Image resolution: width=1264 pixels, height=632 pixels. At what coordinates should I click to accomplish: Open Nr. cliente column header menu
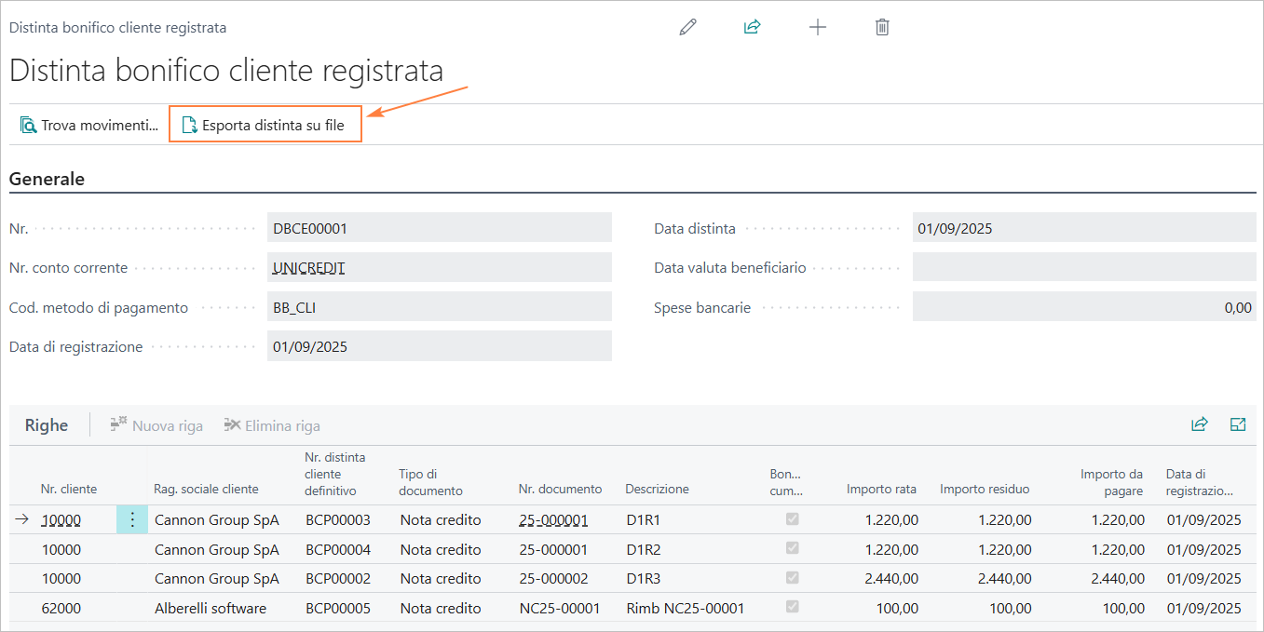tap(69, 489)
